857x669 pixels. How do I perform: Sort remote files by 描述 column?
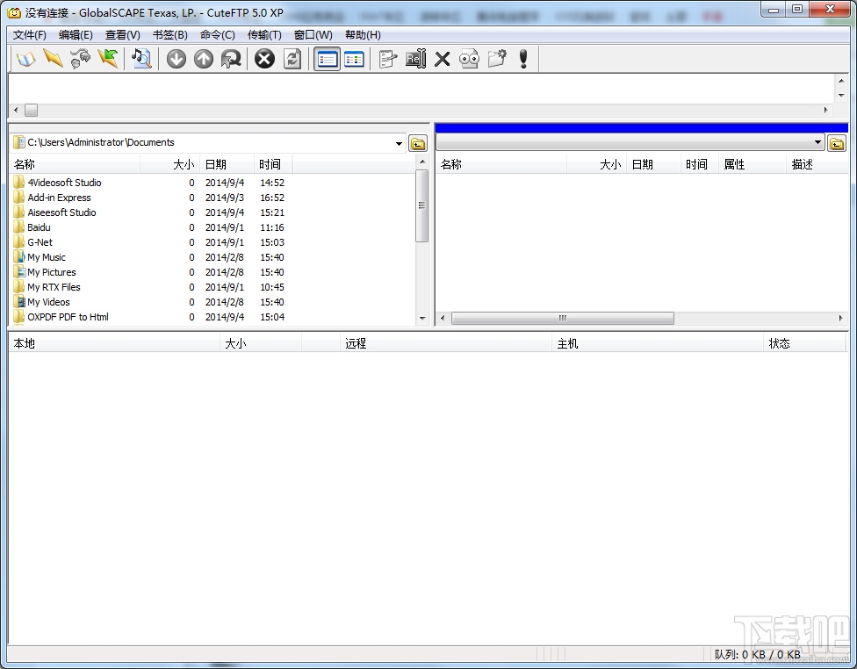click(x=817, y=164)
